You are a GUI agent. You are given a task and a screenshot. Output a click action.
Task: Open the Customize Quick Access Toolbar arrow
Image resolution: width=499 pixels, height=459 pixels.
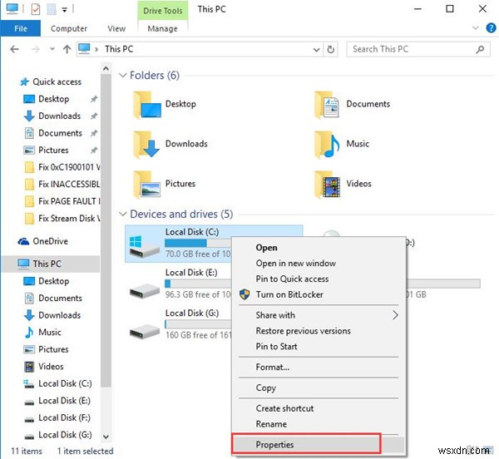pyautogui.click(x=65, y=10)
